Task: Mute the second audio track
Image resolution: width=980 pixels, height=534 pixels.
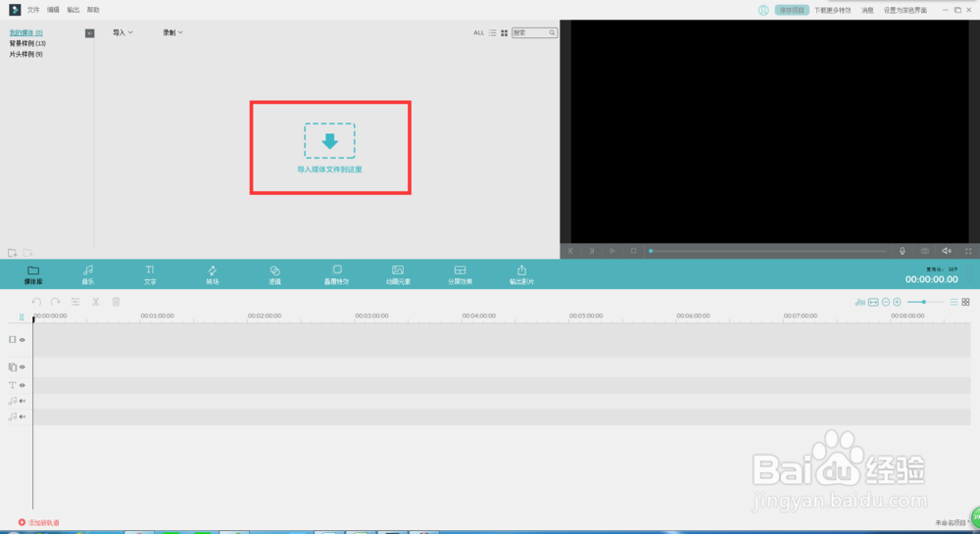Action: [23, 416]
